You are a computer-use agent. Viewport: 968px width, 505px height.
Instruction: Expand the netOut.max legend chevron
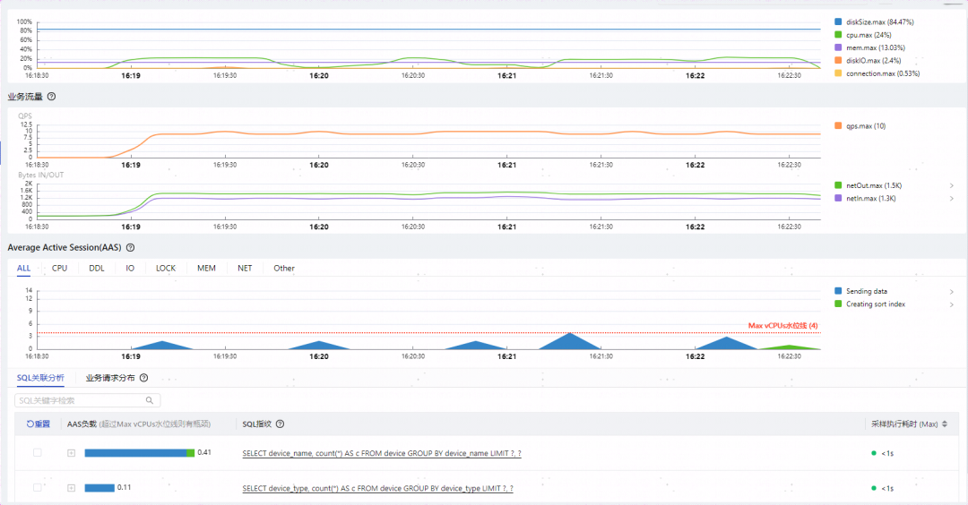coord(951,185)
